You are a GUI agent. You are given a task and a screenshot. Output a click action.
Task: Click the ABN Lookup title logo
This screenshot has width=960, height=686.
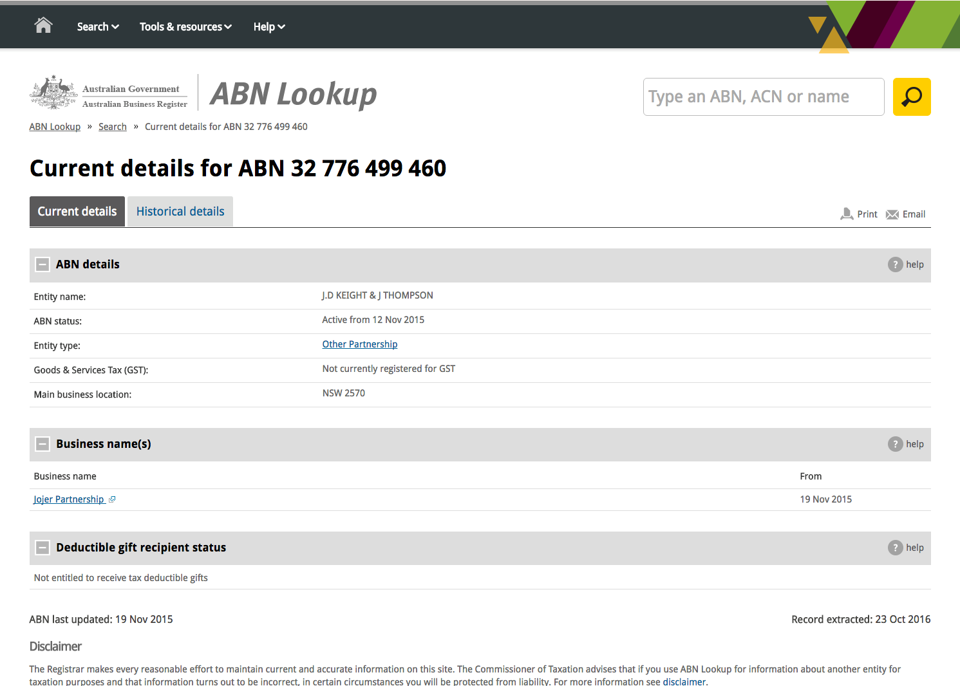tap(294, 94)
